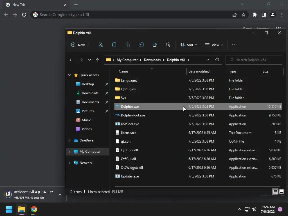This screenshot has height=216, width=288.
Task: Open the Sort dropdown menu
Action: pos(189,45)
